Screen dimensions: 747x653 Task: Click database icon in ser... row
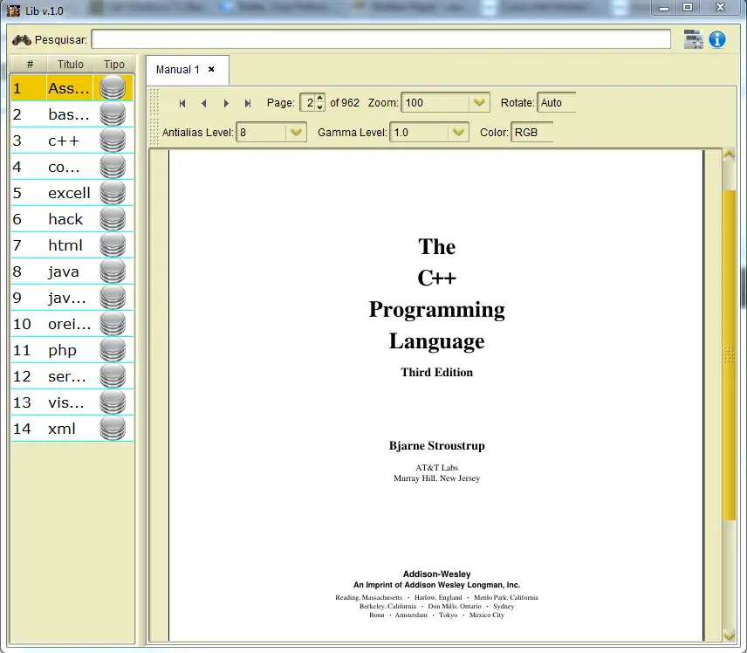tap(113, 376)
